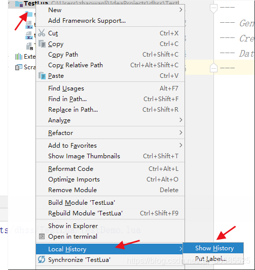Choose New from the context menu
The height and width of the screenshot is (270, 255).
coord(110,10)
